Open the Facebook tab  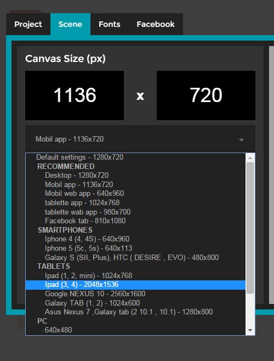(156, 24)
